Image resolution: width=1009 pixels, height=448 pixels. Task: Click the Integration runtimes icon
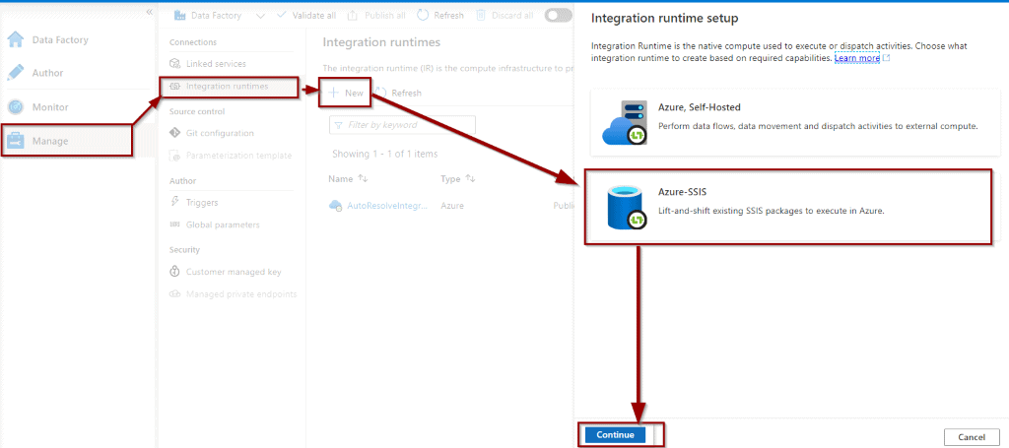(x=174, y=86)
